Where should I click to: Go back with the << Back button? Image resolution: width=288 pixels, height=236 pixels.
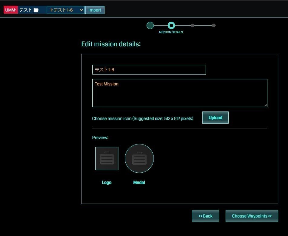[205, 216]
